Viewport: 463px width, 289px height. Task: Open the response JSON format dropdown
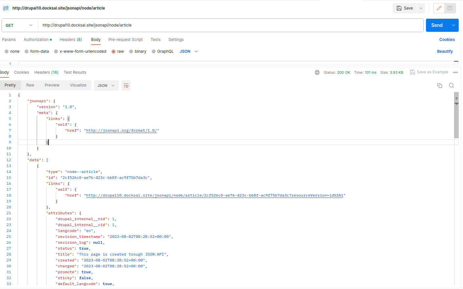106,86
